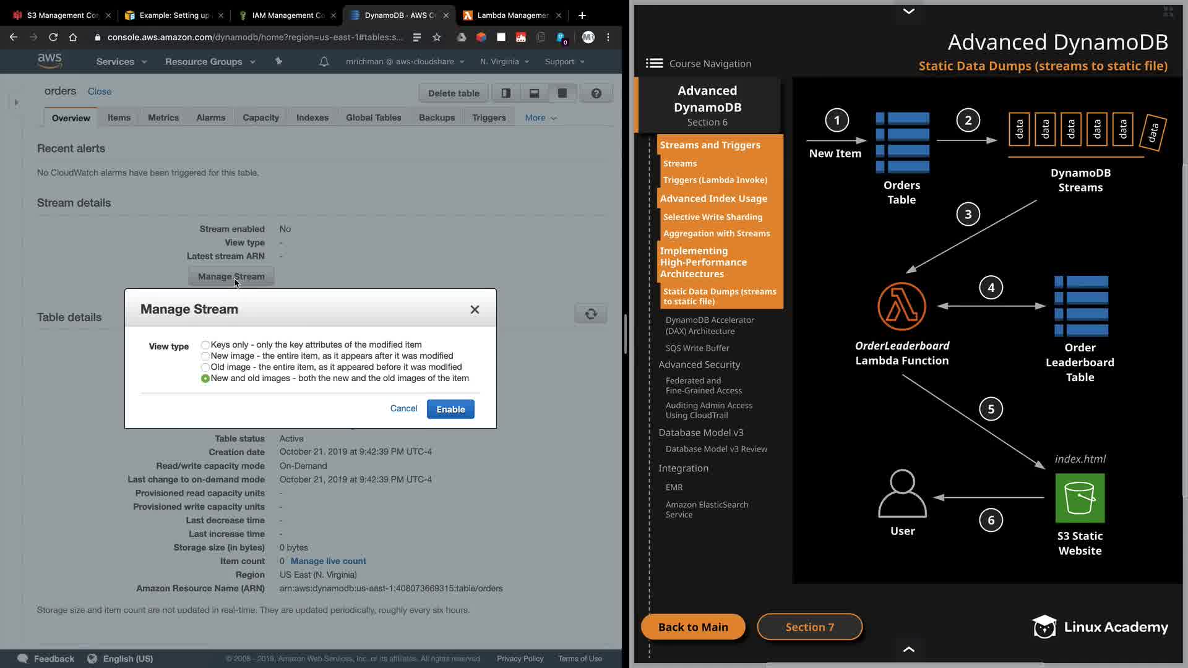The width and height of the screenshot is (1188, 668).
Task: Bookmark page with the star icon
Action: click(x=437, y=37)
